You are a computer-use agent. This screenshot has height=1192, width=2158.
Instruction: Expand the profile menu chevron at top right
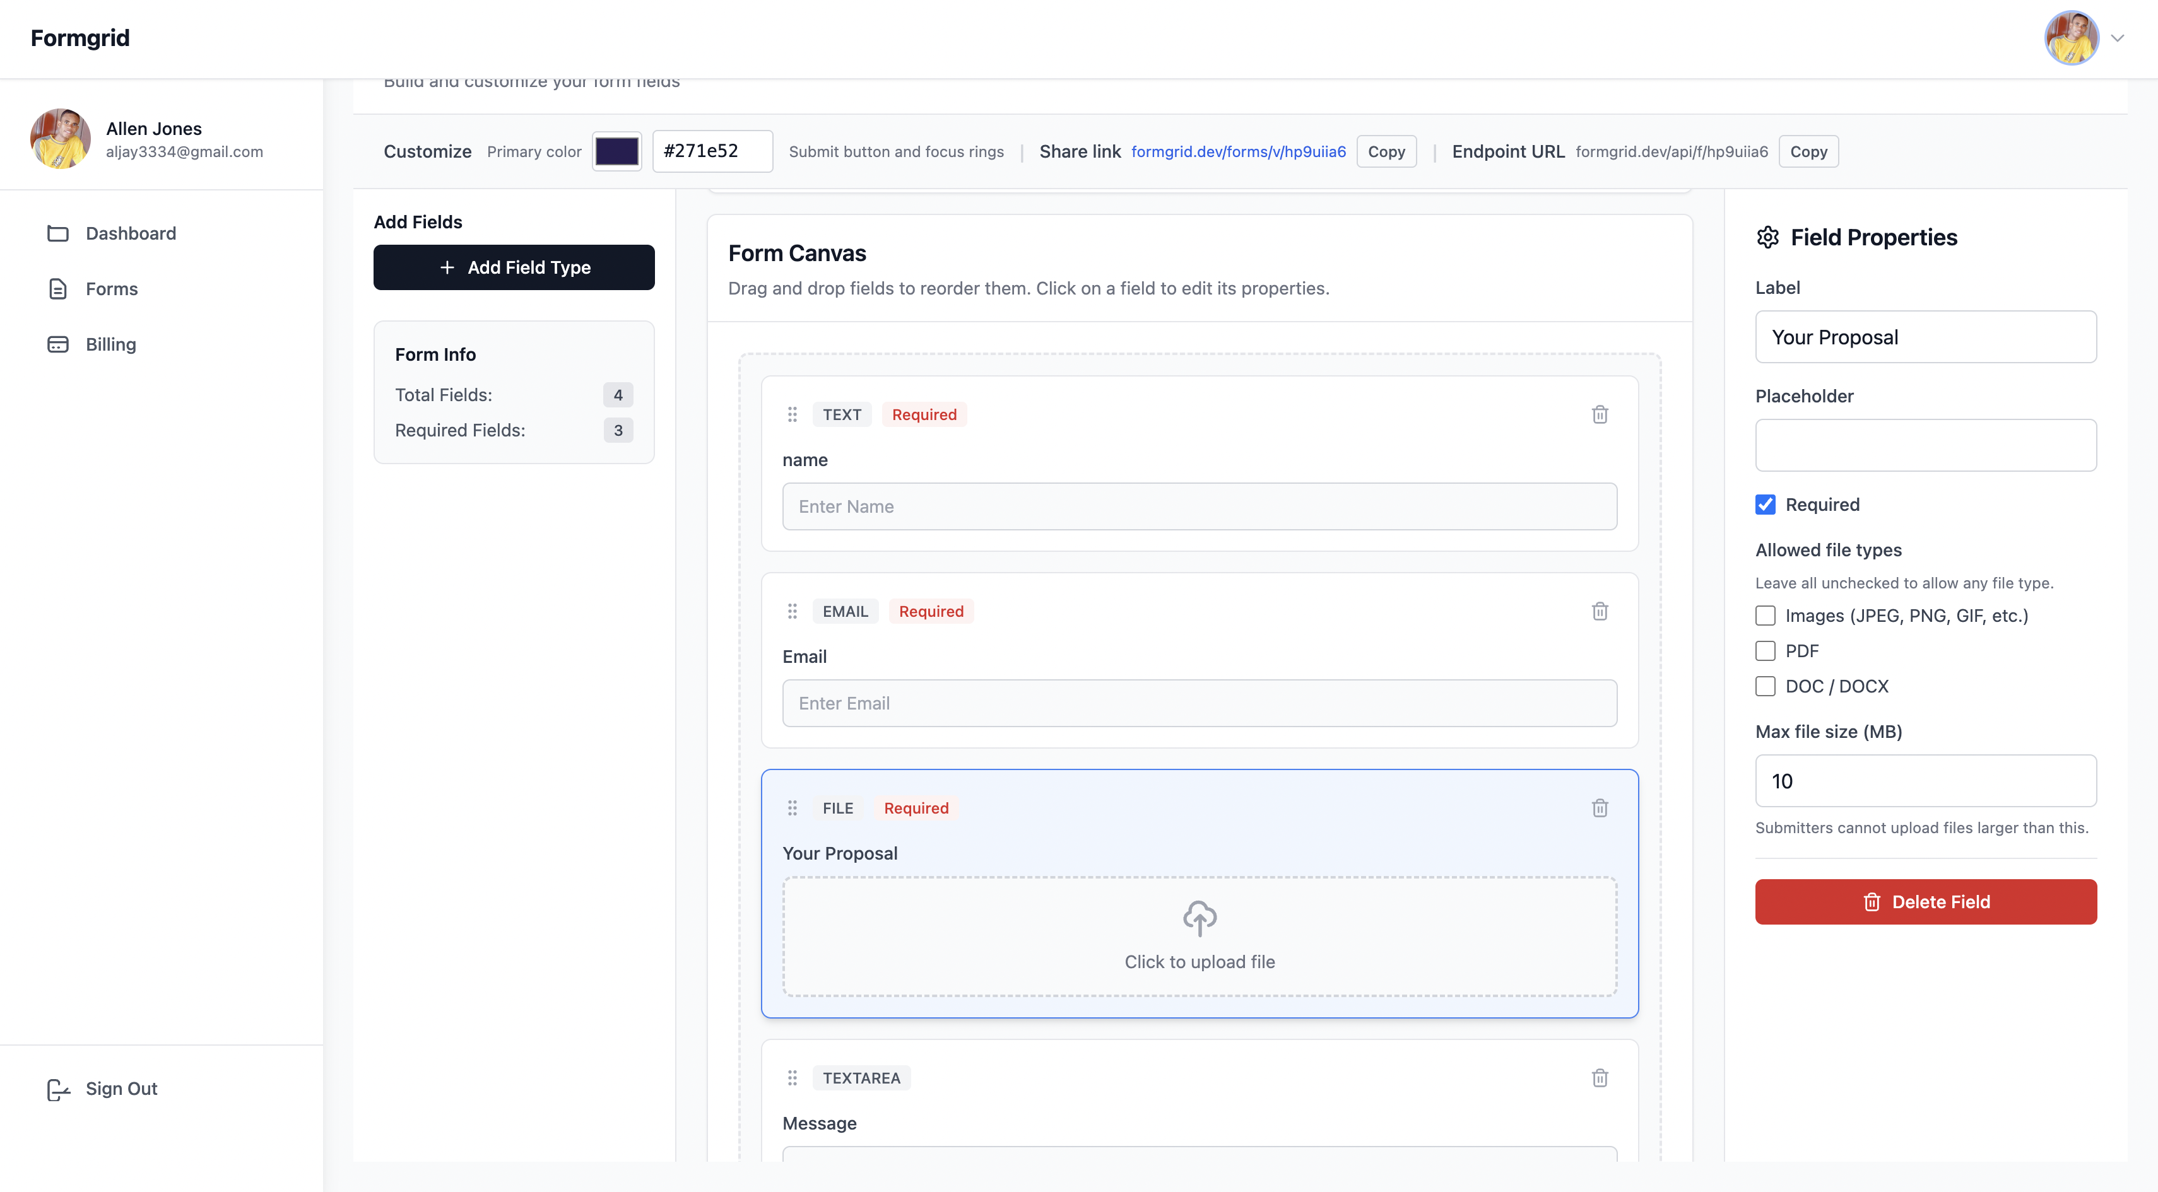click(x=2117, y=38)
